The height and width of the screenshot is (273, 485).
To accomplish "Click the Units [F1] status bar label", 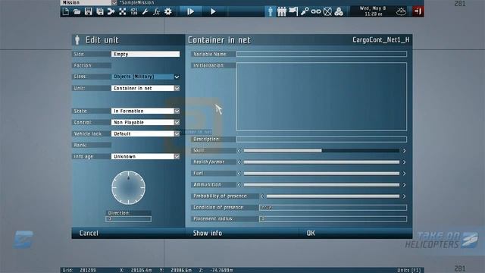I will tap(408, 270).
